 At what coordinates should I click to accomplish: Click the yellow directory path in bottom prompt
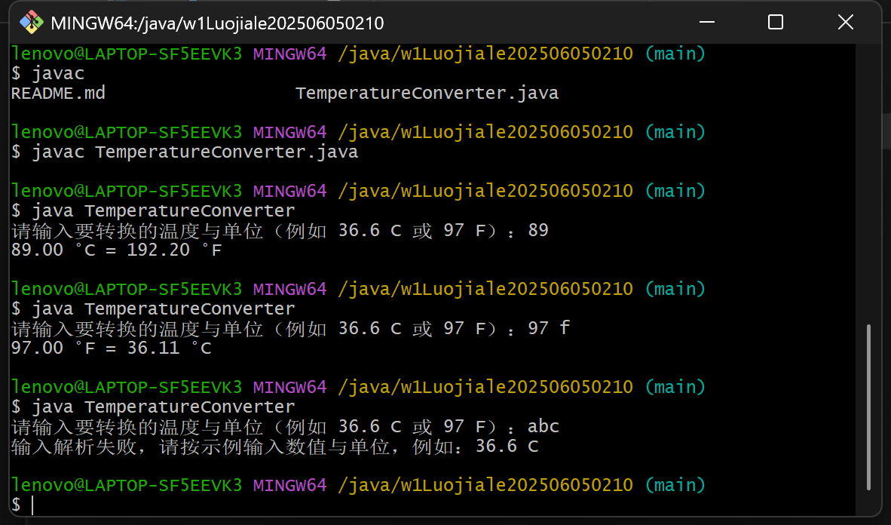point(485,485)
